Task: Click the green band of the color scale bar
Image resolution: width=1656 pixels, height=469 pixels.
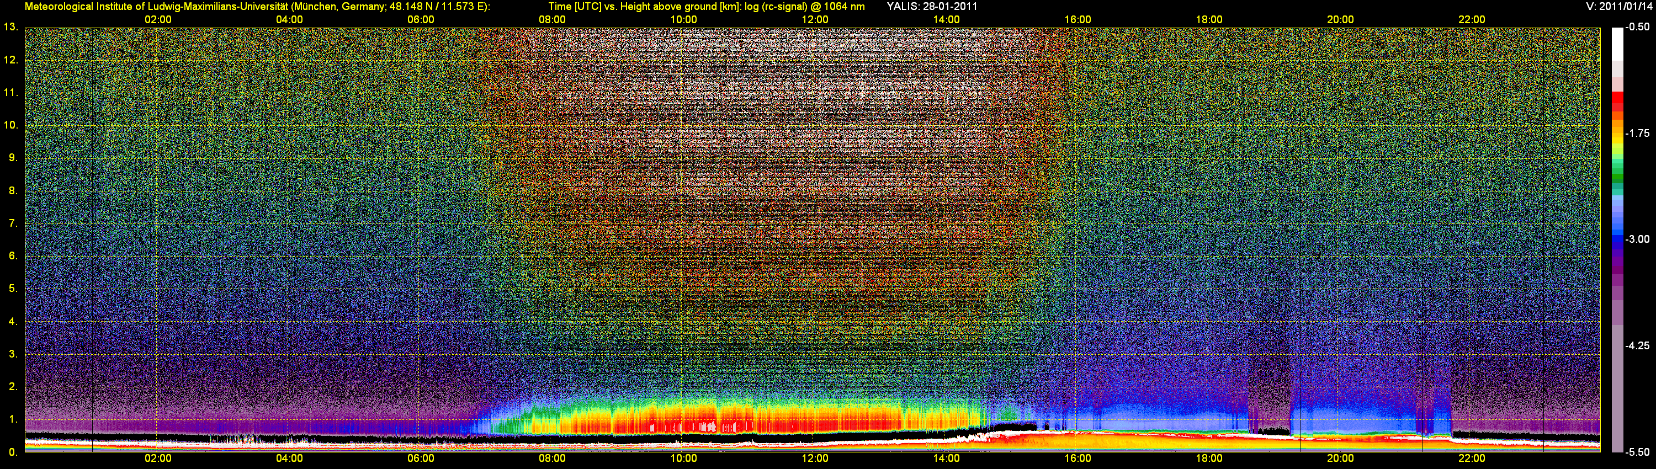Action: (x=1617, y=177)
